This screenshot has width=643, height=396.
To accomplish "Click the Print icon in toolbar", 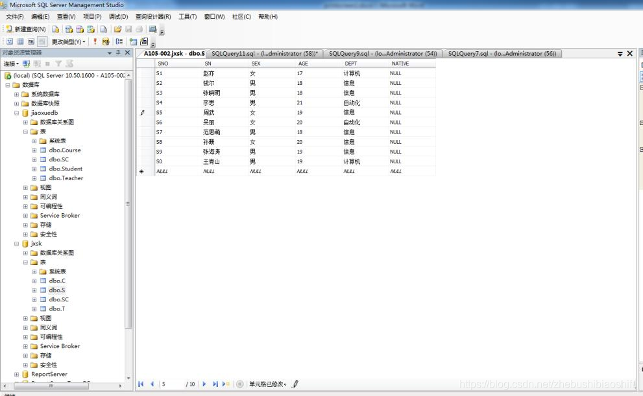I will point(139,29).
